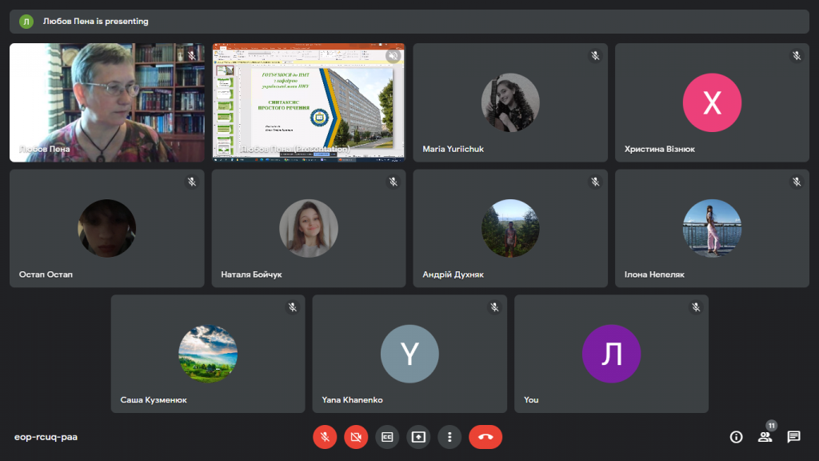Click the presentation slide thumbnail tile
The image size is (819, 461).
click(309, 102)
